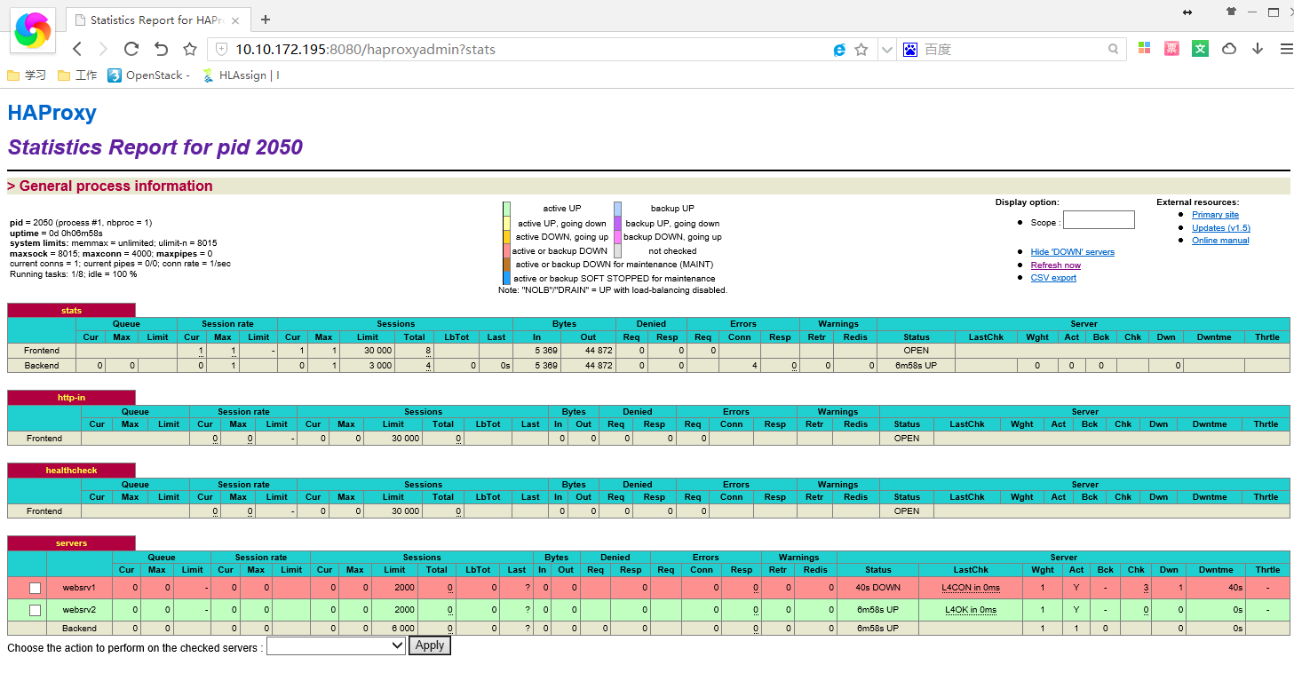The image size is (1294, 673).
Task: Open the browser hamburger menu
Action: click(x=1286, y=49)
